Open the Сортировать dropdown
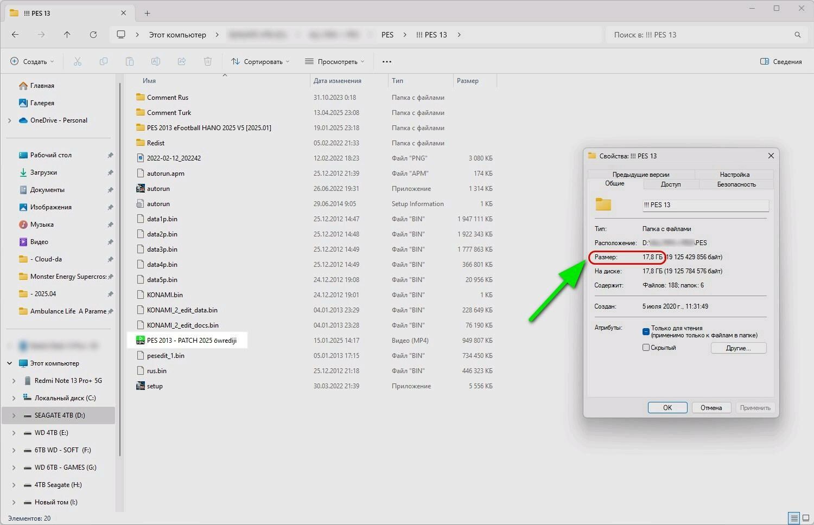Viewport: 814px width, 525px height. click(x=260, y=62)
